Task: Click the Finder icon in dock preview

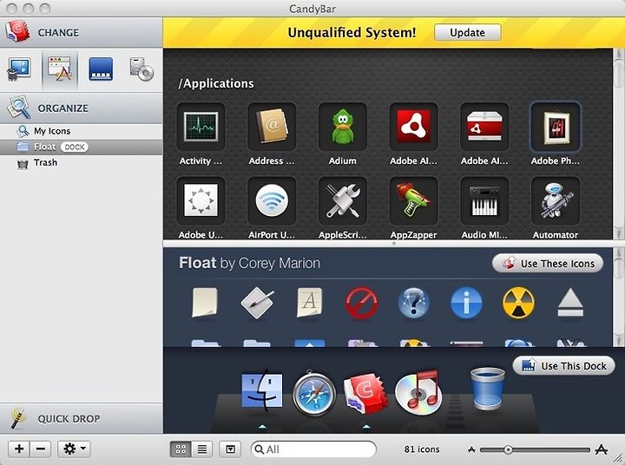Action: [262, 390]
